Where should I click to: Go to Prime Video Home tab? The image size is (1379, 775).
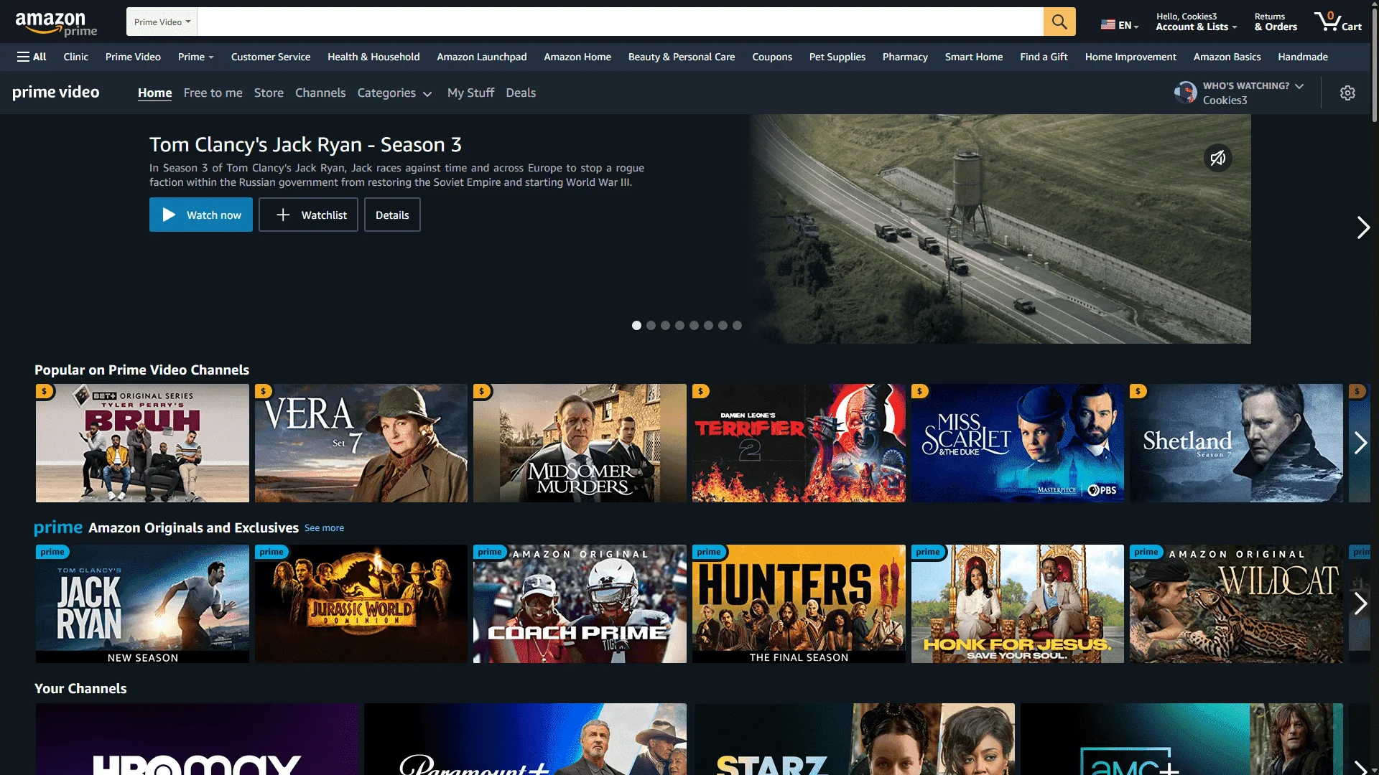155,93
